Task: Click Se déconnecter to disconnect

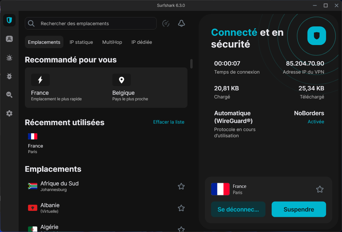Action: [238, 209]
